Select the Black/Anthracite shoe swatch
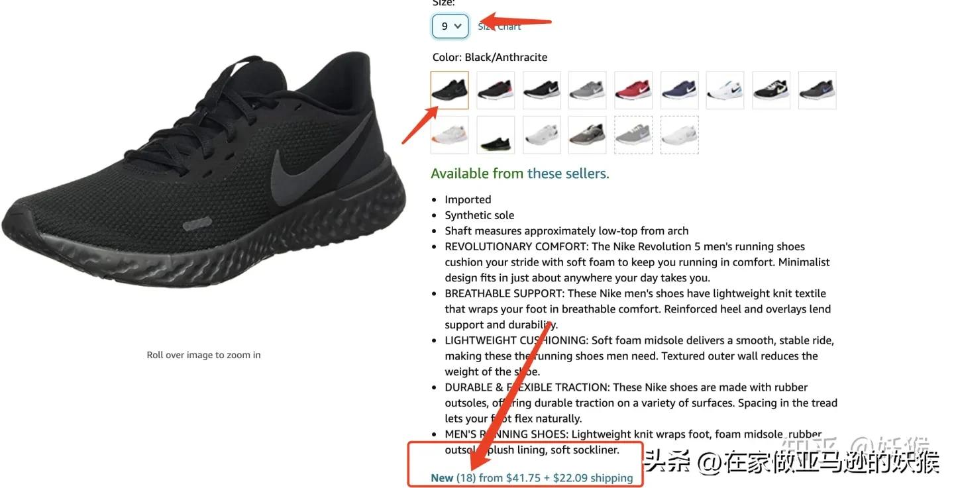Screen dimensions: 954x488 [449, 90]
